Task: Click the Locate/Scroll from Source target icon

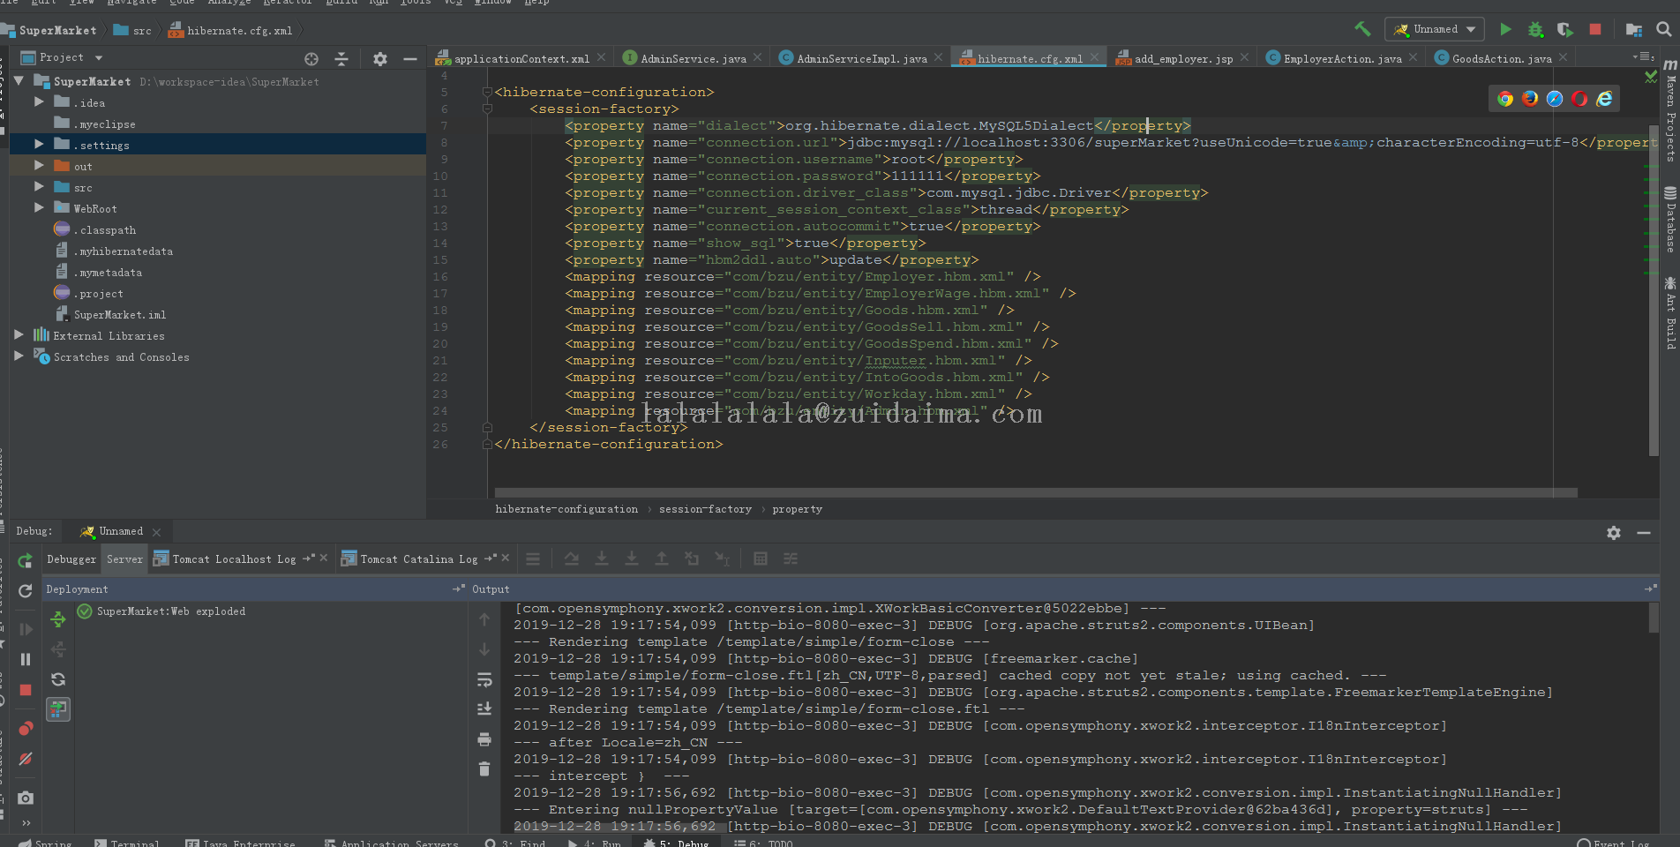Action: pyautogui.click(x=311, y=59)
